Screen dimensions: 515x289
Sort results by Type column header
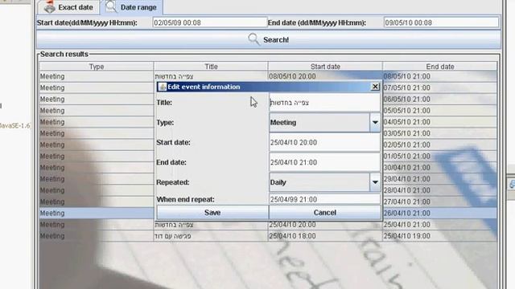pos(97,67)
